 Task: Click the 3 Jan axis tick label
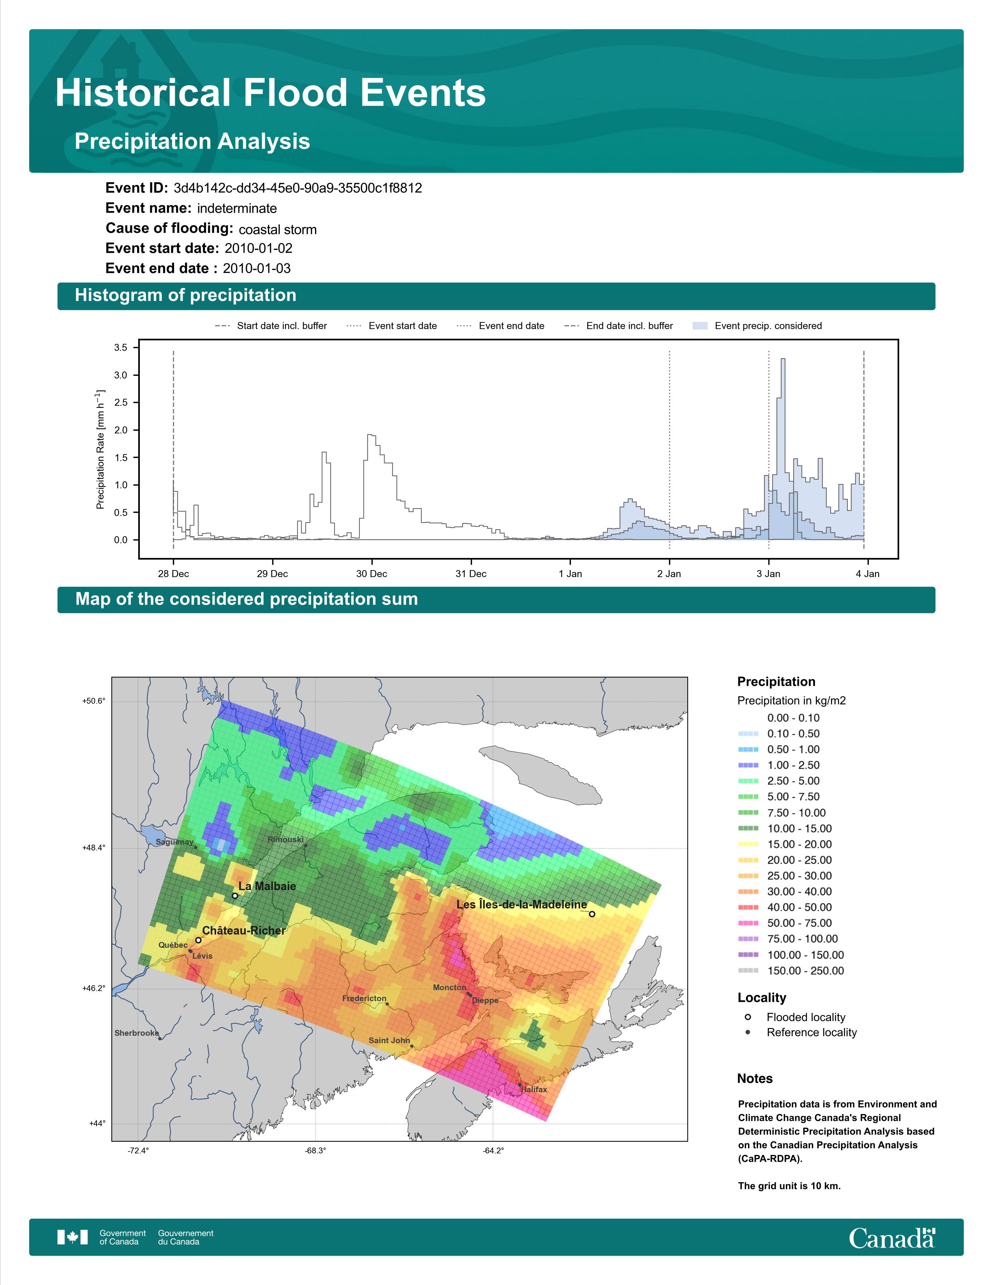tap(768, 574)
